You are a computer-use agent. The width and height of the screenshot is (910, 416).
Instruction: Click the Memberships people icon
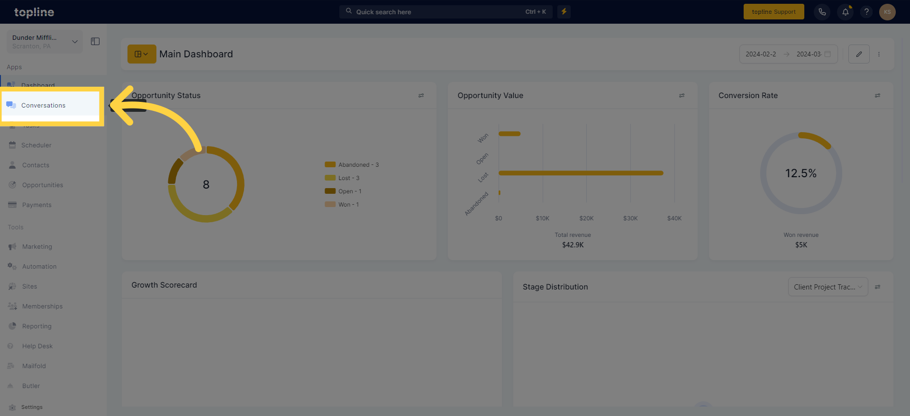click(x=12, y=306)
